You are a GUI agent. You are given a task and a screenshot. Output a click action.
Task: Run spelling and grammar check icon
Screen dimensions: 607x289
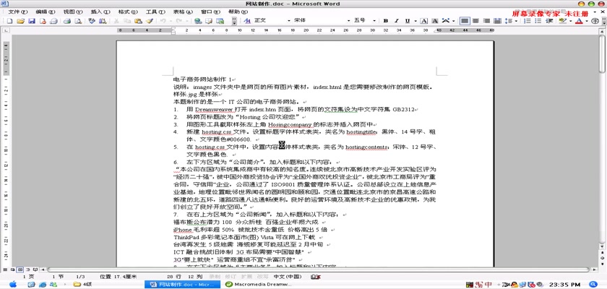coord(92,21)
